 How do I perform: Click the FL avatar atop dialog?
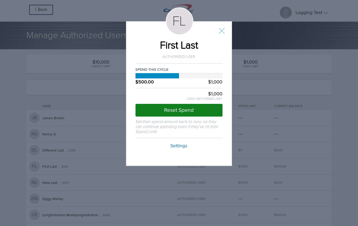(179, 21)
